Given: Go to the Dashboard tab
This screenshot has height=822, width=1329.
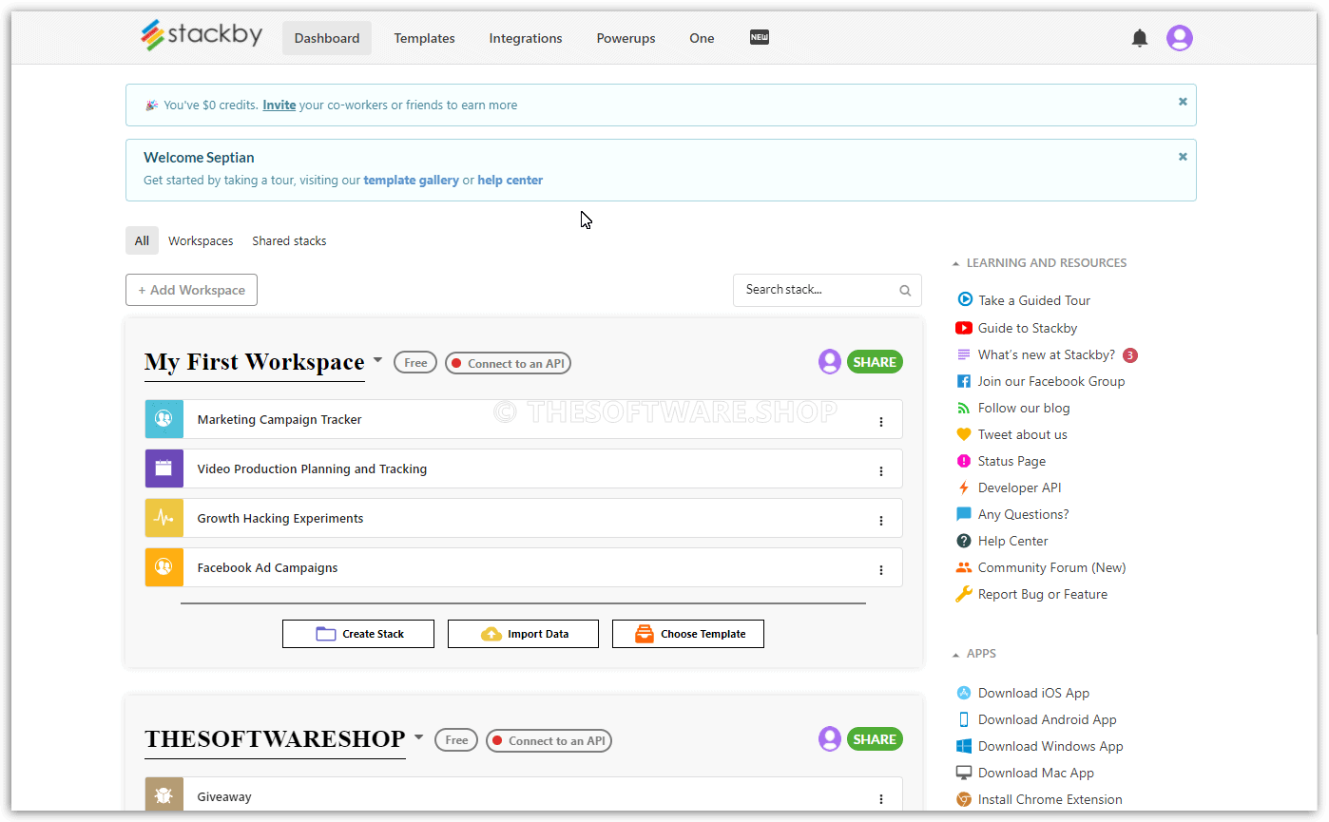Looking at the screenshot, I should click(327, 38).
